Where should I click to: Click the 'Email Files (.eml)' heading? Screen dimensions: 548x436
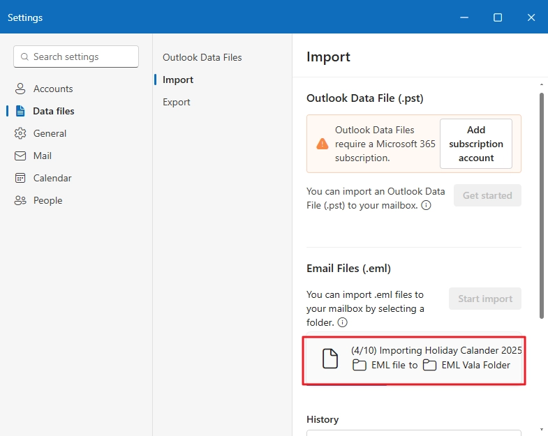click(x=348, y=269)
